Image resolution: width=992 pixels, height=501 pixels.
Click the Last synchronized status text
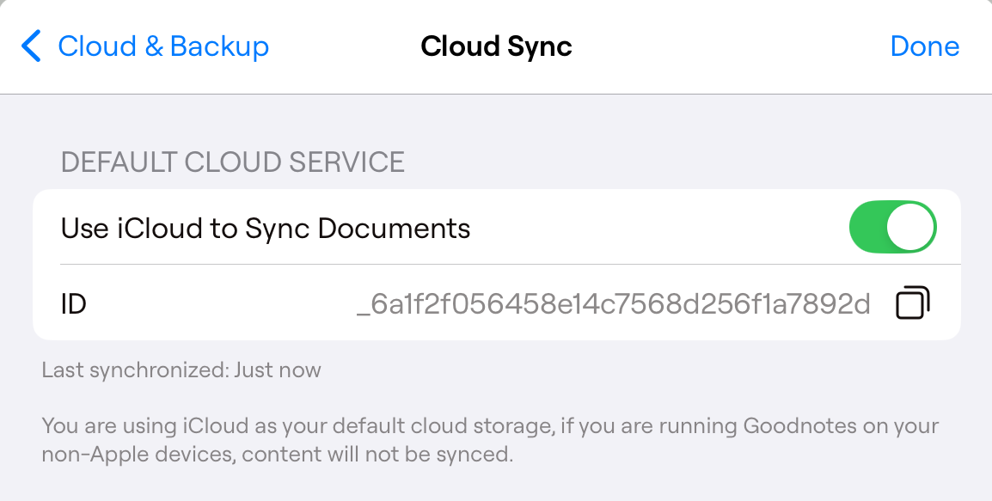(x=181, y=370)
